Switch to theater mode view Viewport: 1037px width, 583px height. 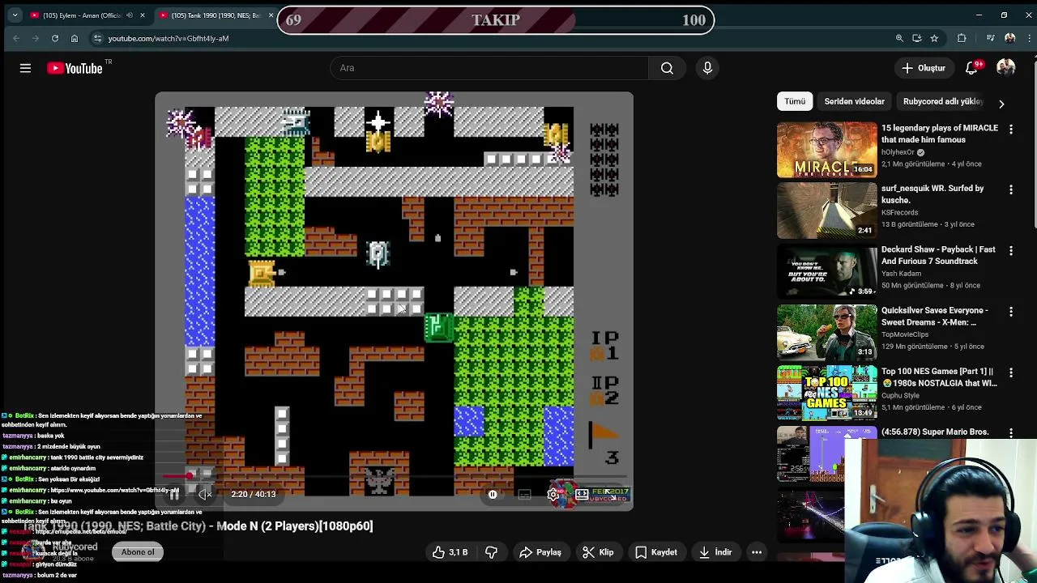click(582, 495)
